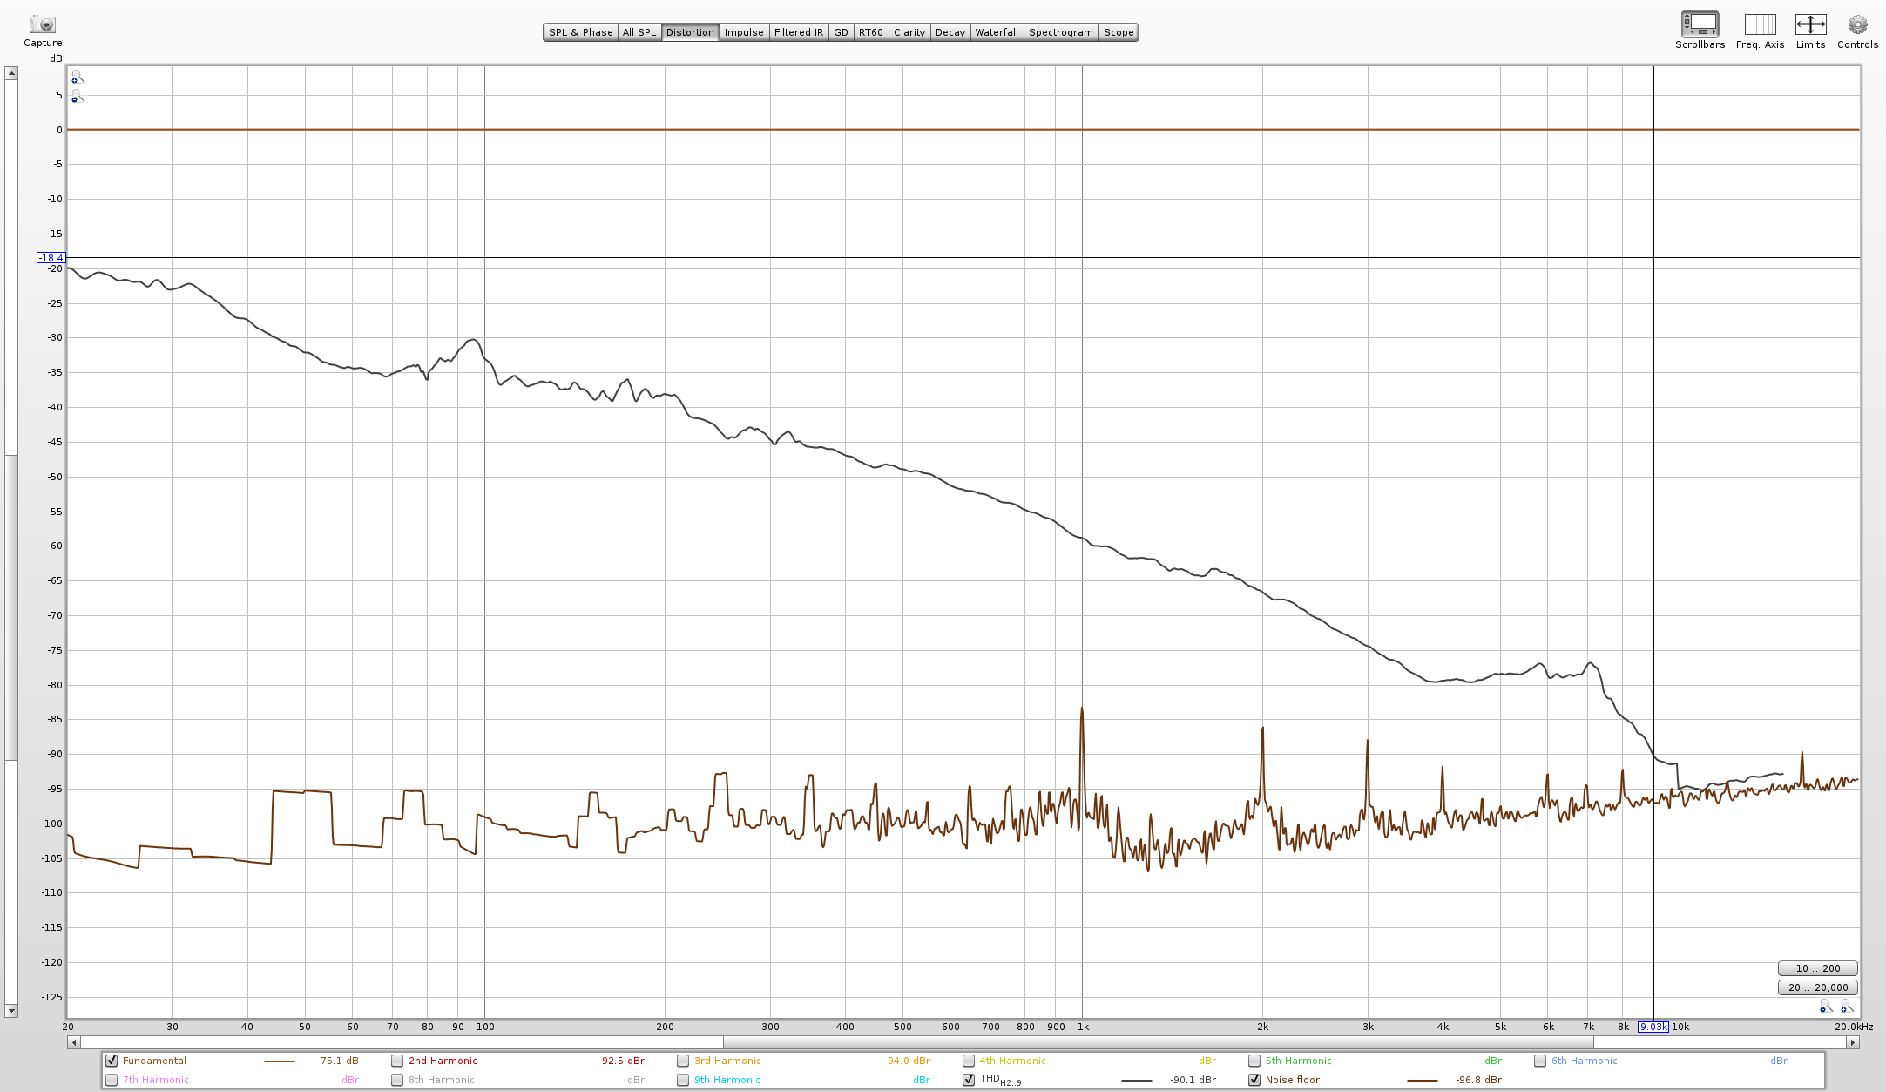
Task: Open the Spectrogram tab
Action: click(x=1060, y=32)
